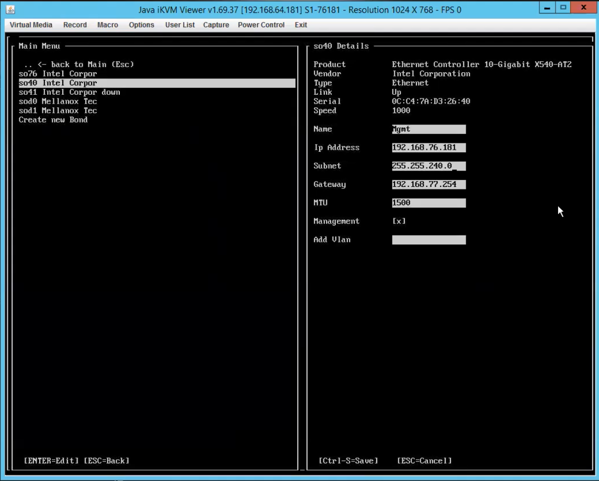Image resolution: width=599 pixels, height=481 pixels.
Task: Click the Name field showing Mgmt
Action: click(428, 129)
